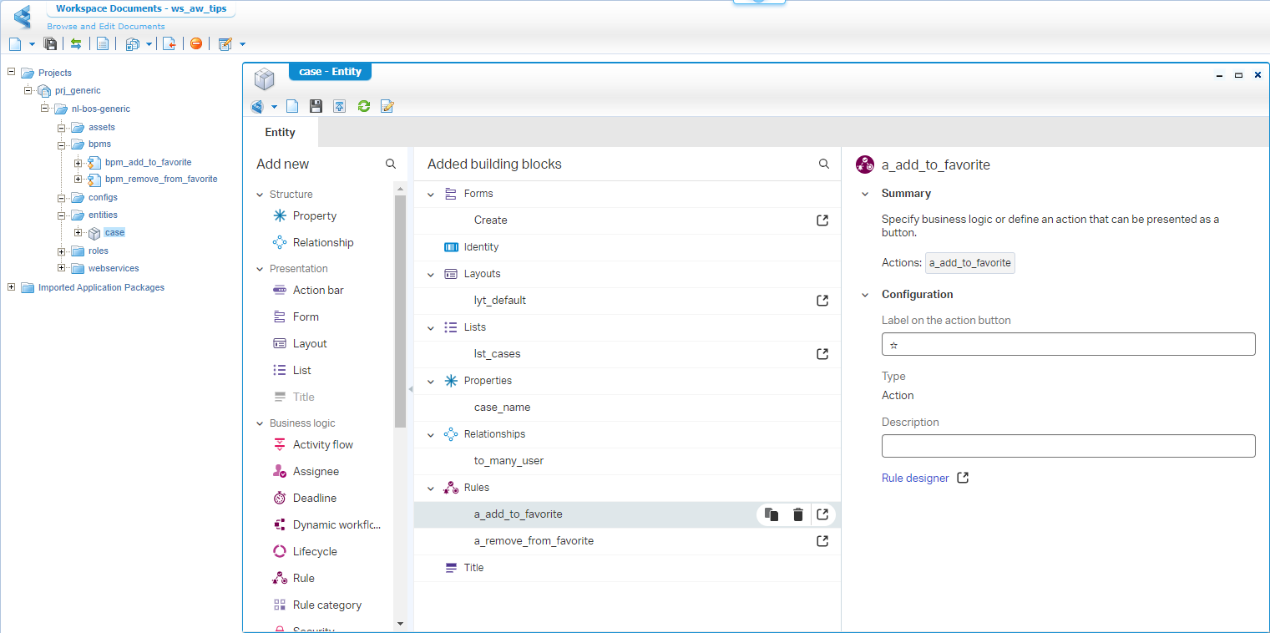Expand Imported Application Packages node
This screenshot has height=633, width=1270.
click(12, 287)
